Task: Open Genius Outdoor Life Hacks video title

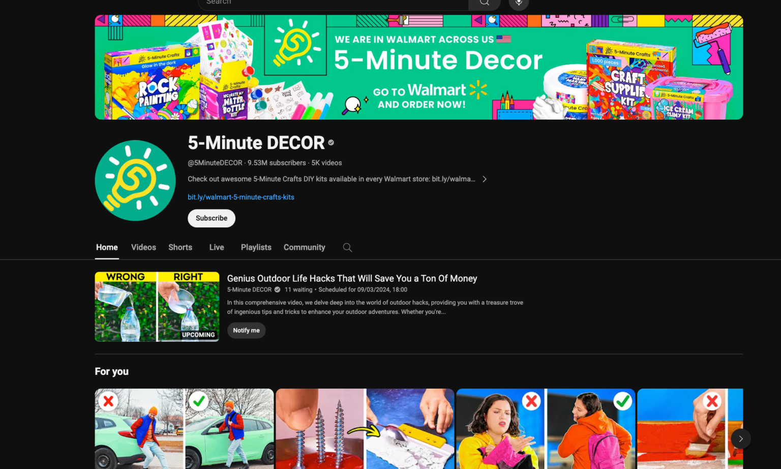Action: (352, 278)
